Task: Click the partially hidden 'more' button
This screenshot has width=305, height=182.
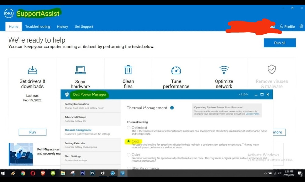Action: point(279,132)
